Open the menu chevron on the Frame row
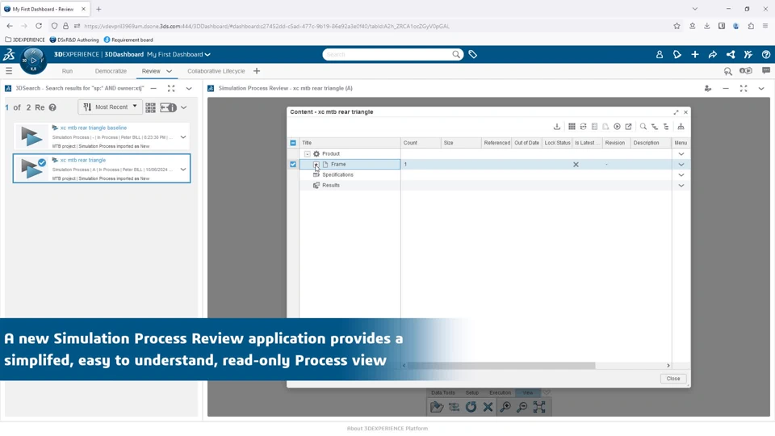 [681, 164]
